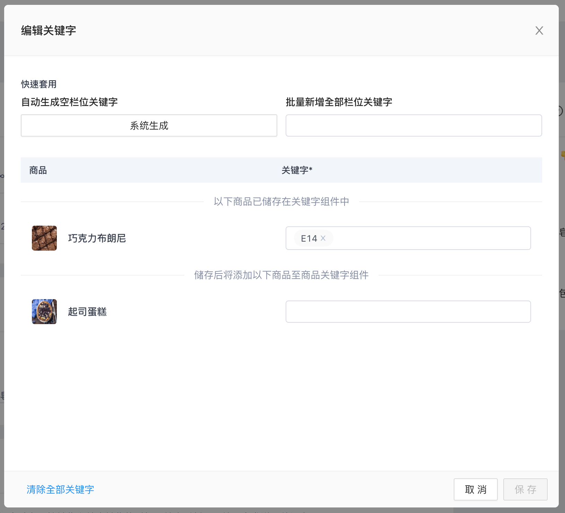The height and width of the screenshot is (513, 565).
Task: Click the 快速套用 section label
Action: (x=39, y=84)
